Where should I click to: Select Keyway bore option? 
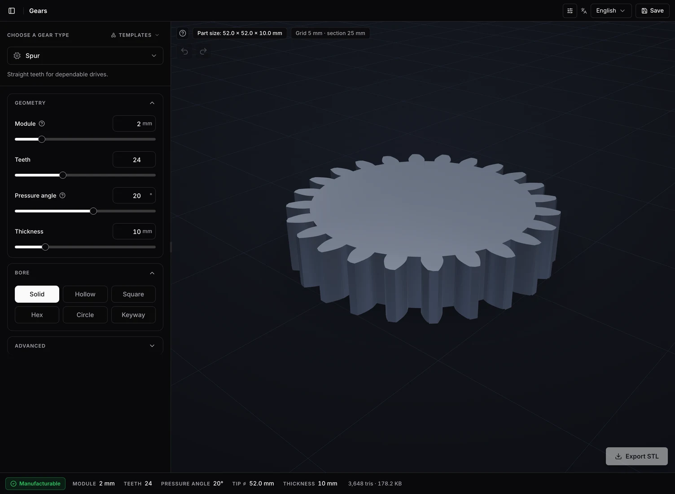pos(133,315)
